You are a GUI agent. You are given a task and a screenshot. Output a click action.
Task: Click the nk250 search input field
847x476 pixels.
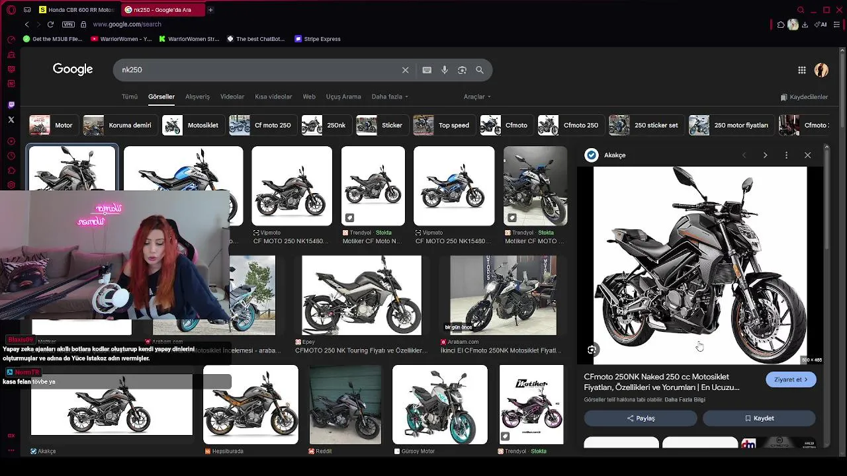258,70
